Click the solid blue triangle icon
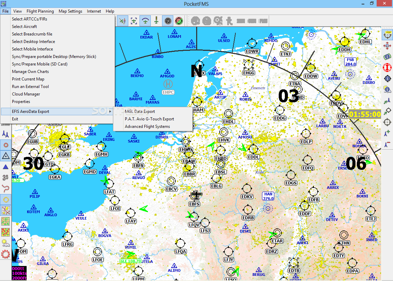 [5, 167]
